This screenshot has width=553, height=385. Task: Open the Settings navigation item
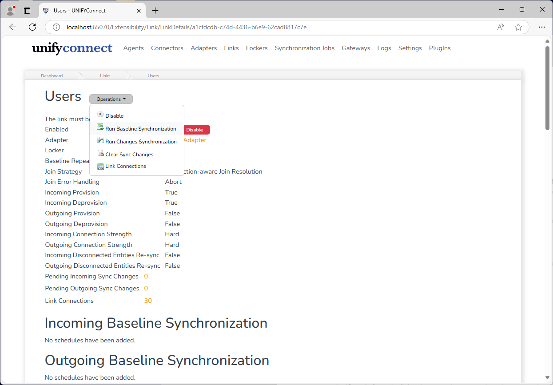pos(410,48)
